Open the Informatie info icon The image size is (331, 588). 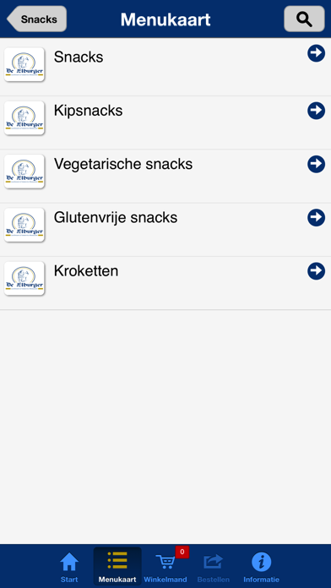tap(261, 567)
